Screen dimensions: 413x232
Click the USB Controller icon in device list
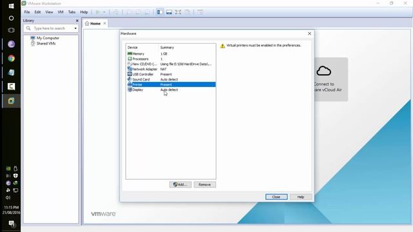(x=130, y=74)
